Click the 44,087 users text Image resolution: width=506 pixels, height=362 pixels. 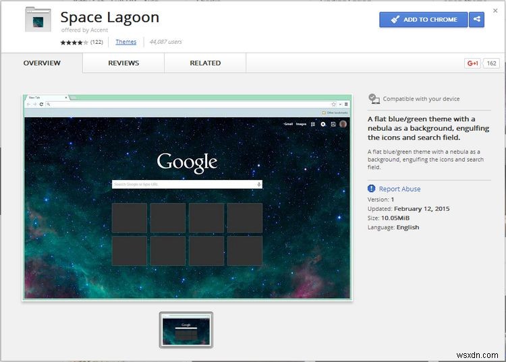[165, 42]
